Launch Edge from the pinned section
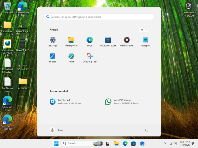The height and width of the screenshot is (148, 198). click(x=89, y=42)
